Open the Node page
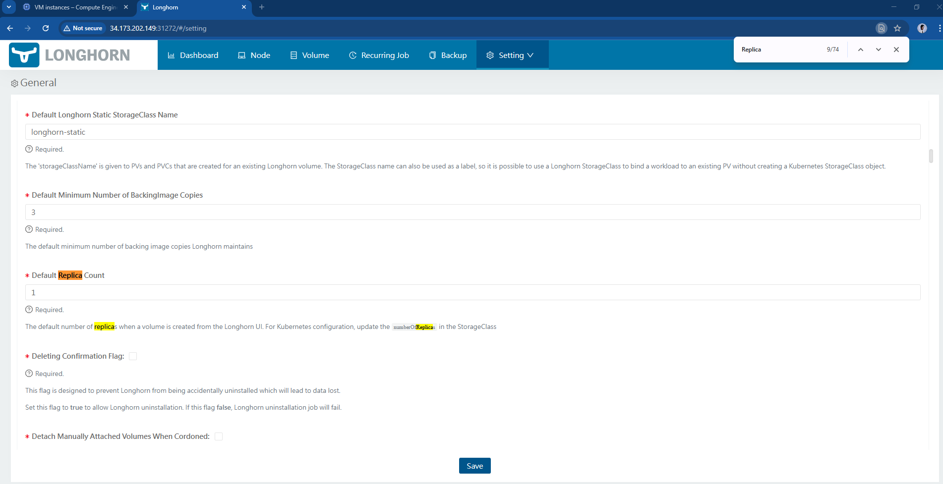The height and width of the screenshot is (484, 943). (254, 55)
